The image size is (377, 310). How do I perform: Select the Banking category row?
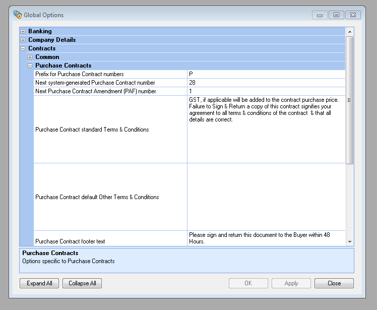[182, 31]
